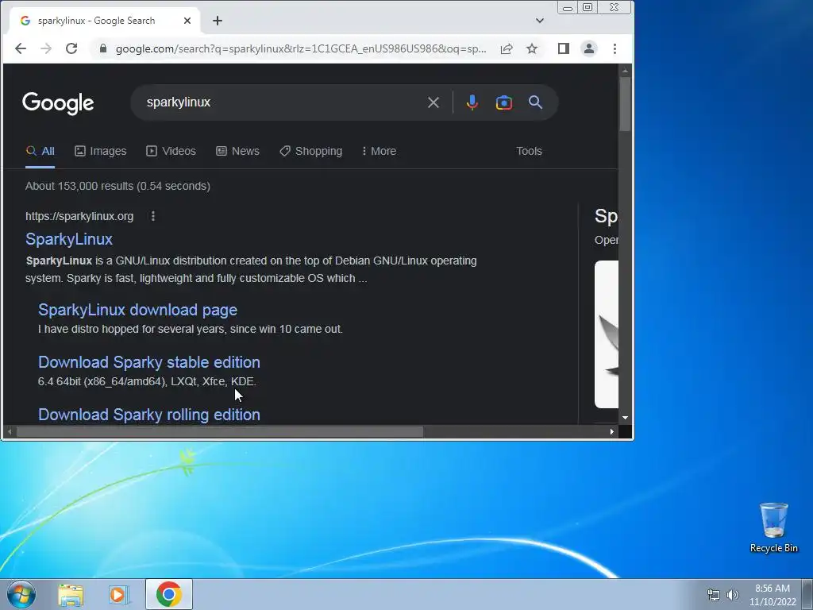Open the taskbar clock showing 8:56 AM

pos(773,595)
